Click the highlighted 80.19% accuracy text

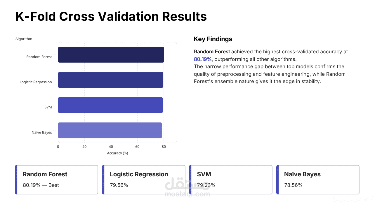click(x=203, y=59)
